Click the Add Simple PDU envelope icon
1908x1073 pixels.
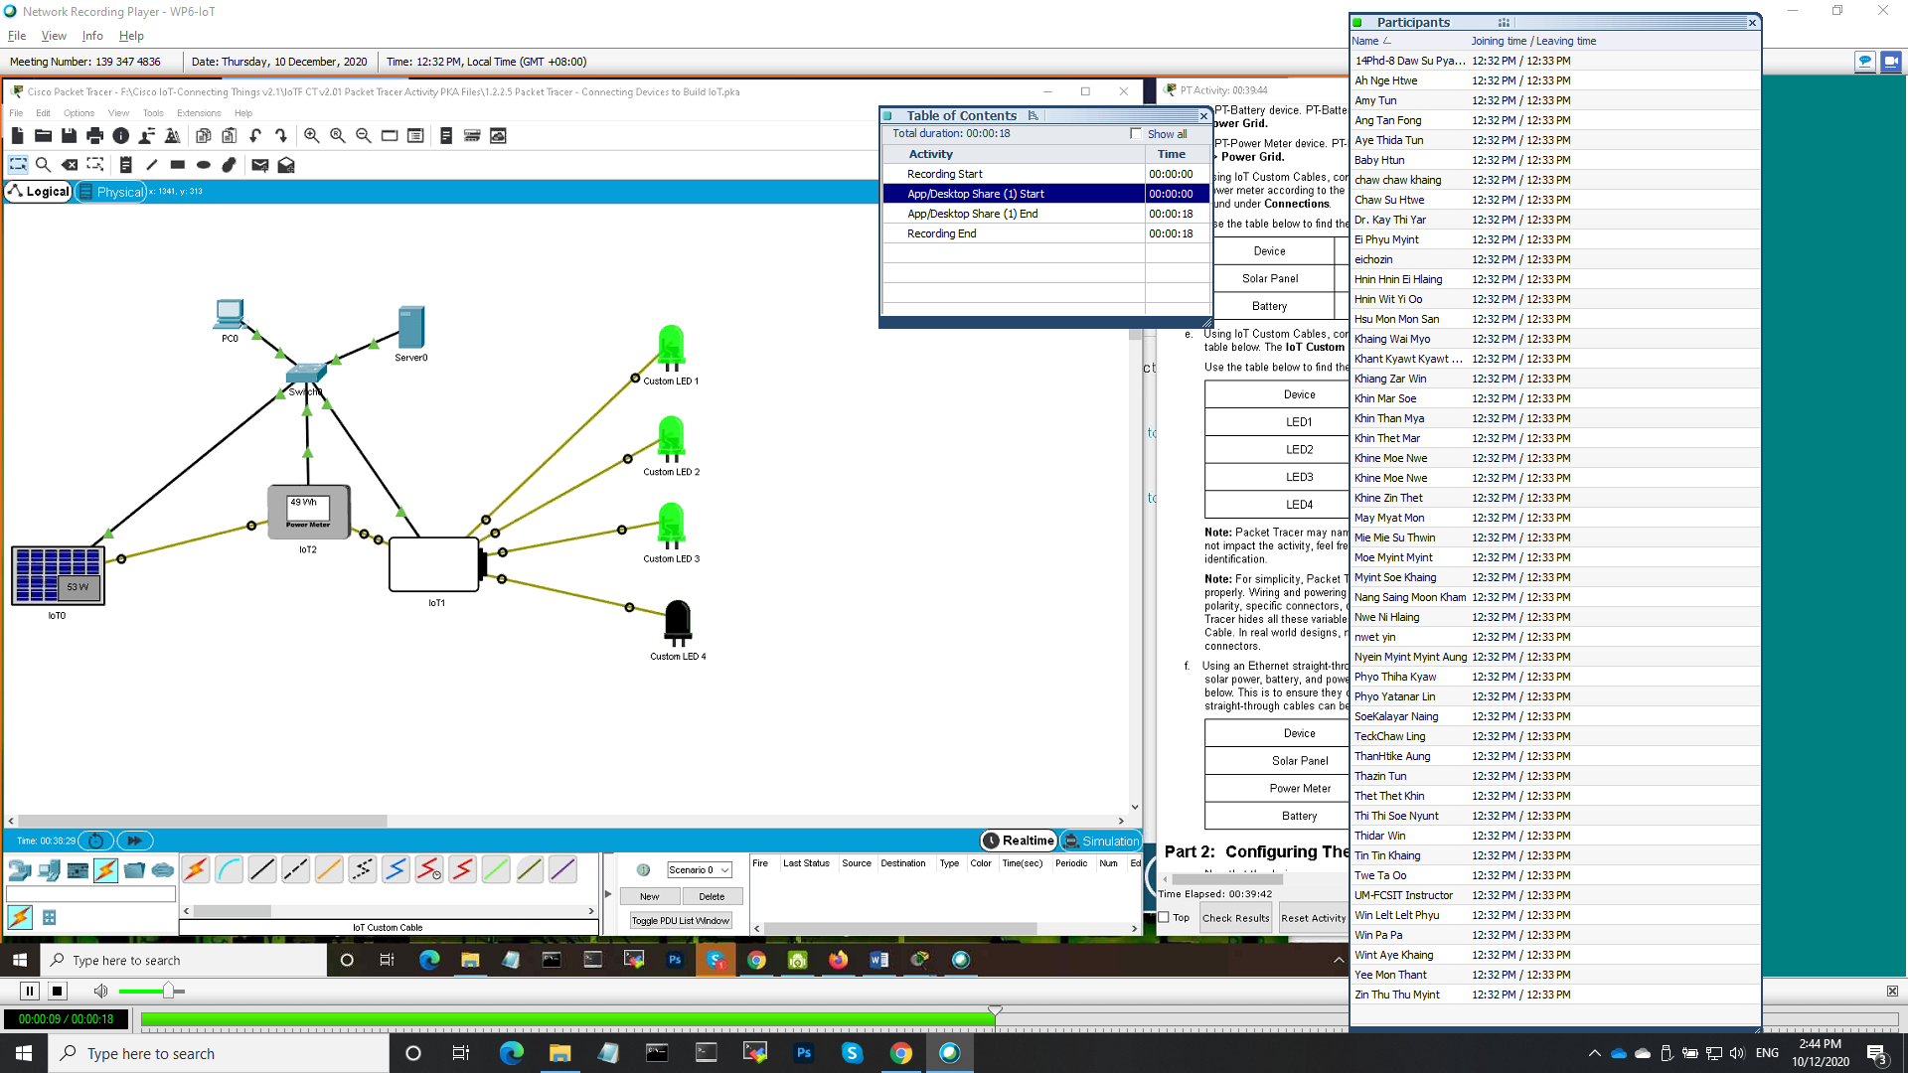(259, 165)
